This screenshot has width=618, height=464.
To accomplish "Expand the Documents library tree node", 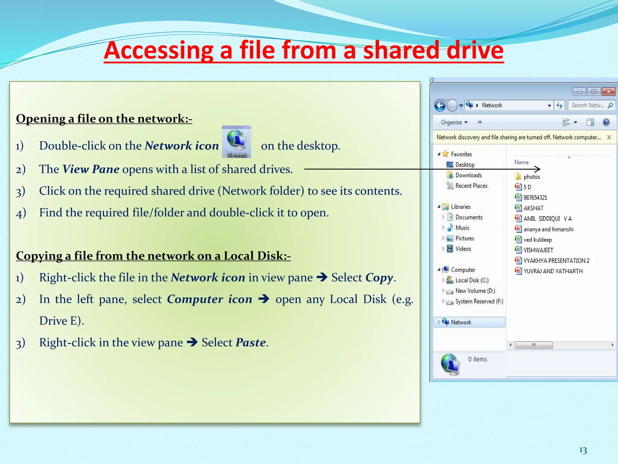I will click(x=443, y=217).
